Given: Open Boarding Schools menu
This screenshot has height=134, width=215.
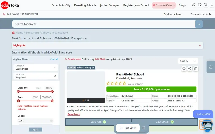Looking at the screenshot, I should coord(85,5).
